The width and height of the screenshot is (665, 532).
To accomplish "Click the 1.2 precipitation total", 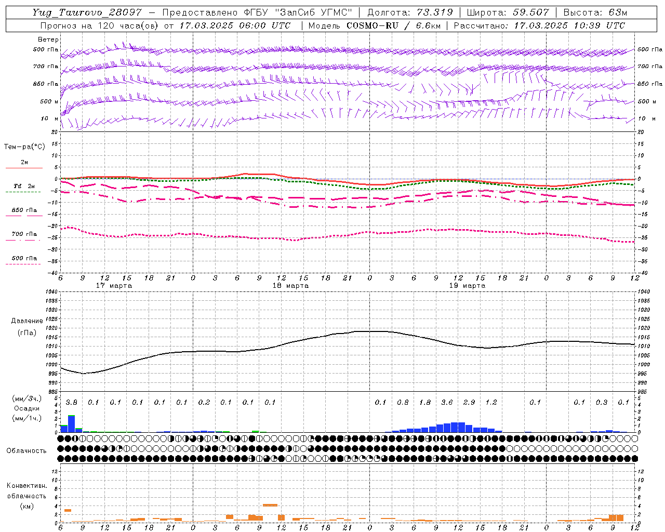I will pos(491,402).
